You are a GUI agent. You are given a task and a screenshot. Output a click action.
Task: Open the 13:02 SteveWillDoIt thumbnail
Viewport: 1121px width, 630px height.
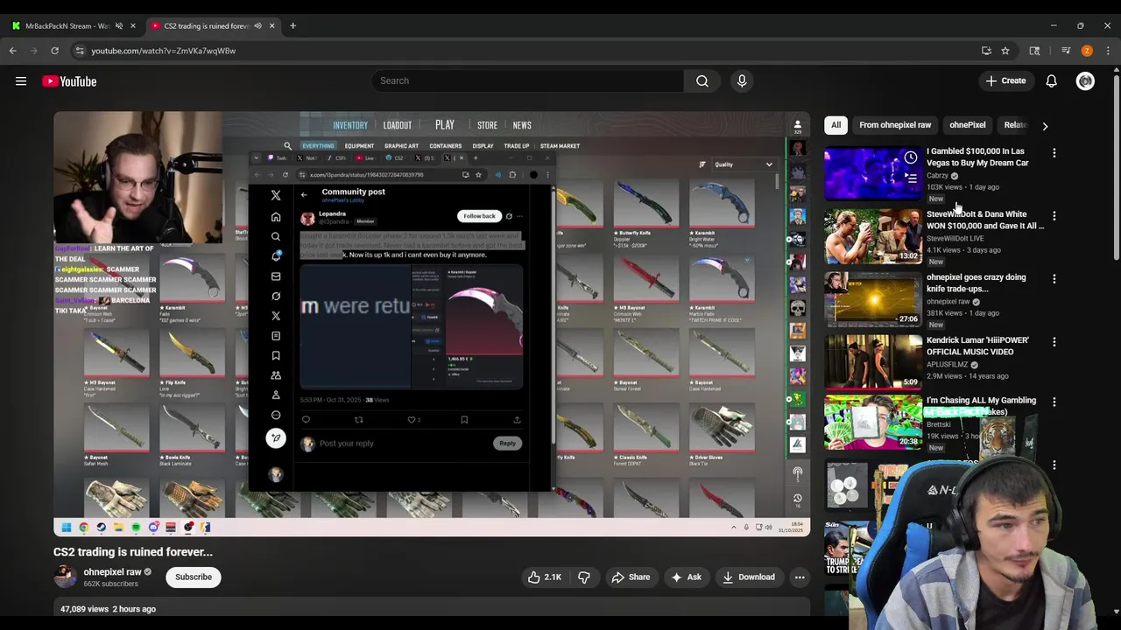point(873,238)
